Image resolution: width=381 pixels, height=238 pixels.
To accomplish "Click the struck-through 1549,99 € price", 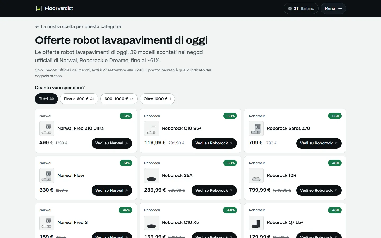I will (282, 190).
